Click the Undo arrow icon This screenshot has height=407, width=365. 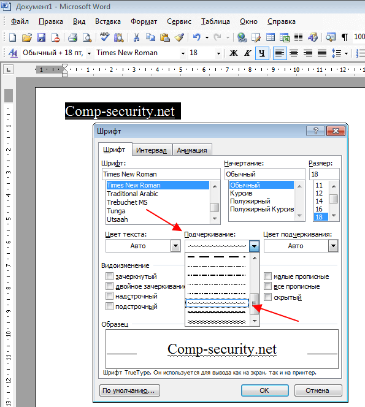[x=197, y=37]
